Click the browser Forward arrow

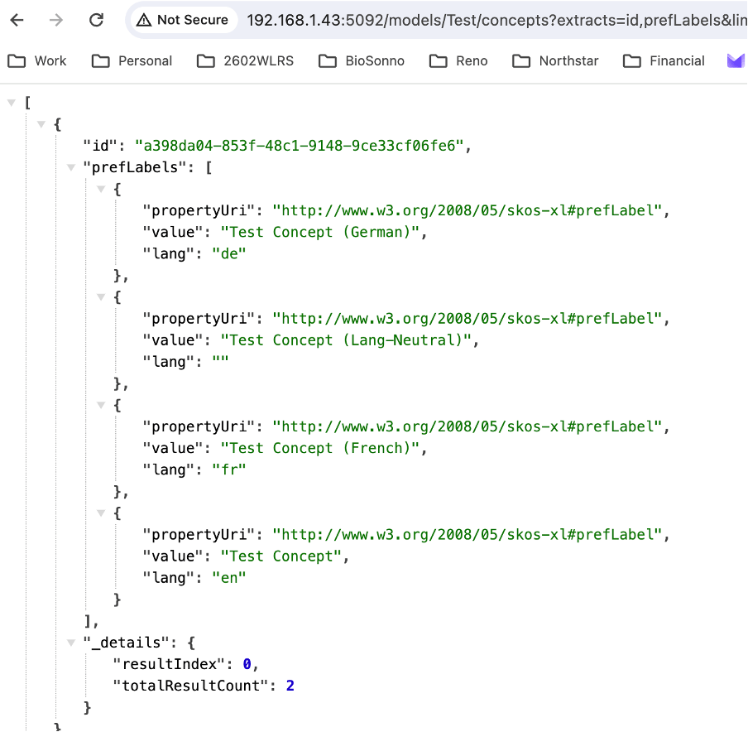56,20
